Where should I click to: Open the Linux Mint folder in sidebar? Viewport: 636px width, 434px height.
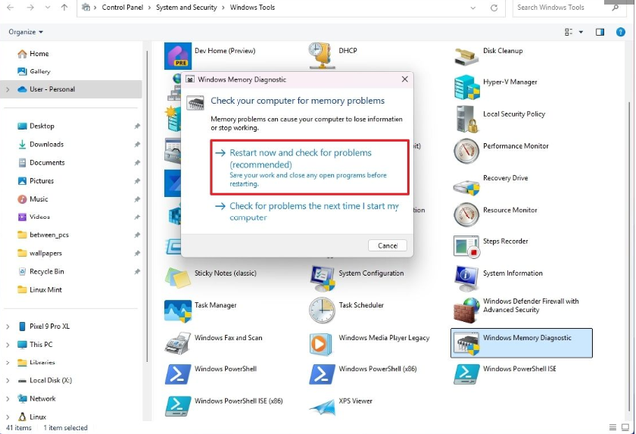(45, 290)
